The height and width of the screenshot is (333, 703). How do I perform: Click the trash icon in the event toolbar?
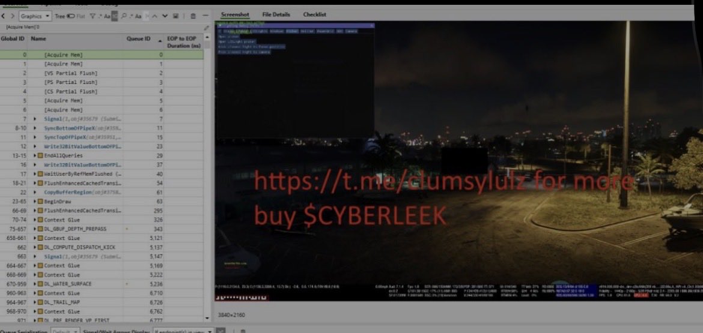point(193,16)
